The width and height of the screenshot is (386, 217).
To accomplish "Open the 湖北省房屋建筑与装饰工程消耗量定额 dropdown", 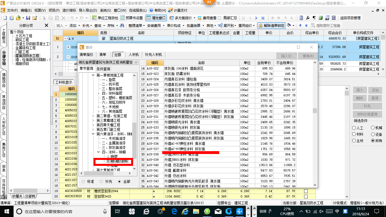I will [x=136, y=62].
